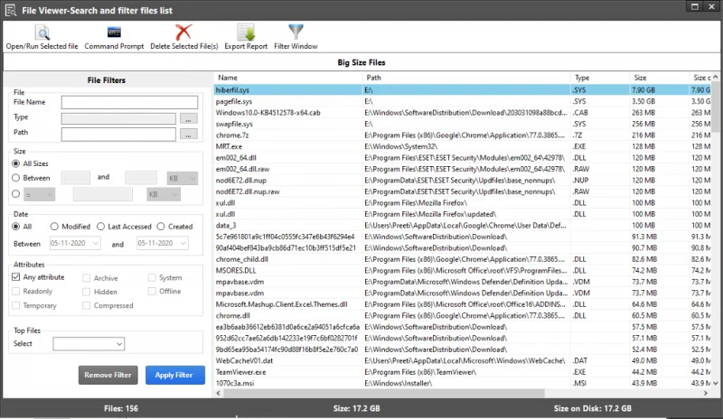The height and width of the screenshot is (419, 723).
Task: Uncheck the Any attribute checkbox
Action: click(16, 277)
